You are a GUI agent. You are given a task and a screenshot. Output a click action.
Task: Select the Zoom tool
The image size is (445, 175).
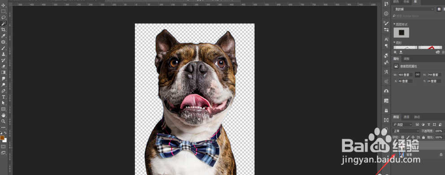(x=4, y=121)
